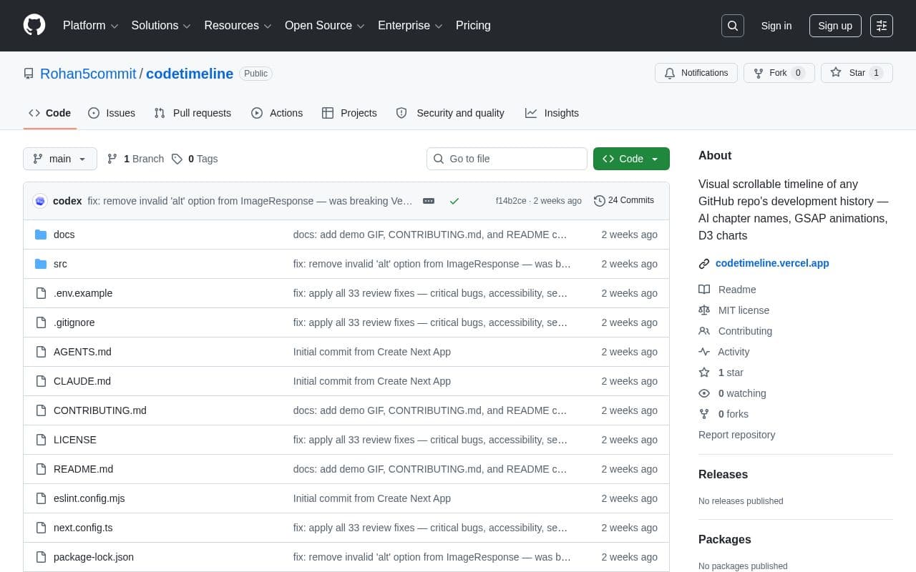The image size is (916, 572).
Task: Click the repository icon before Rohan5commit
Action: [29, 74]
